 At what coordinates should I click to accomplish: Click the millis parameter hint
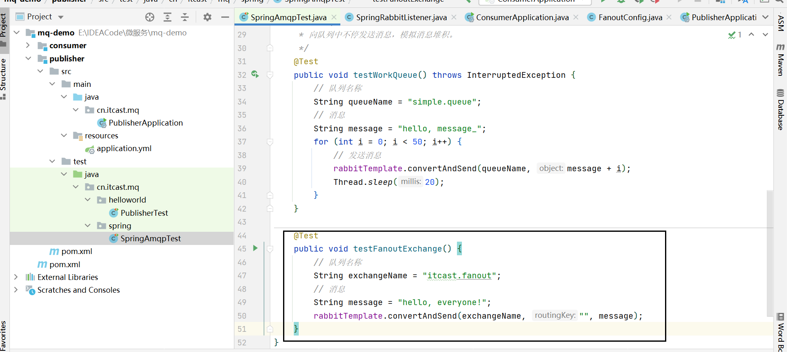tap(411, 182)
